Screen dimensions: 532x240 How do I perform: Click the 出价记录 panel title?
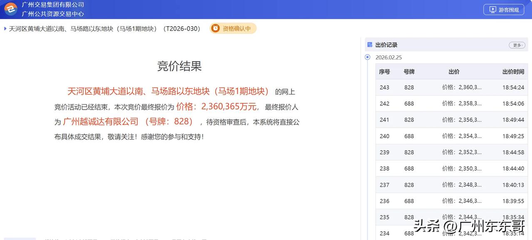[x=386, y=45]
